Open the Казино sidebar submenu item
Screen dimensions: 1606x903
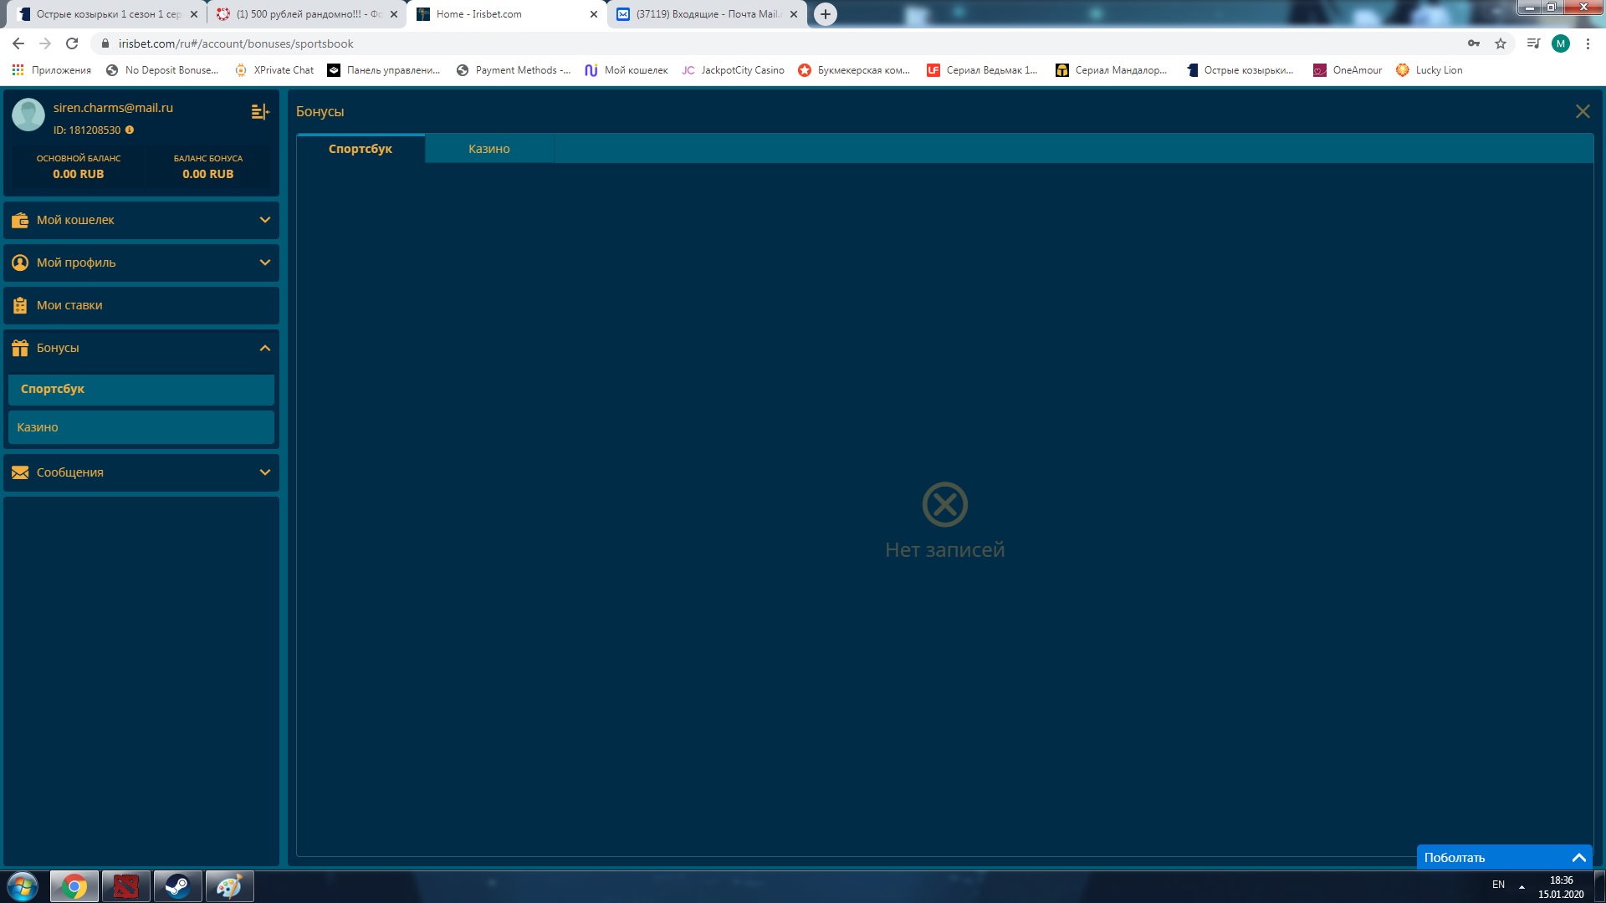[141, 427]
